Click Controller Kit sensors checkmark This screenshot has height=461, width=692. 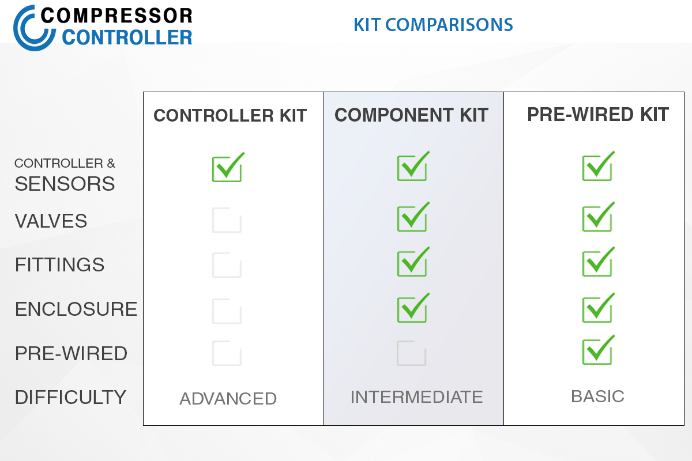pos(227,168)
